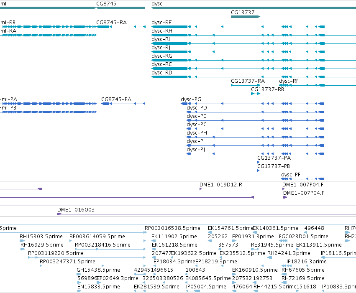Select EST label 205262
This screenshot has width=356, height=293.
218,237
